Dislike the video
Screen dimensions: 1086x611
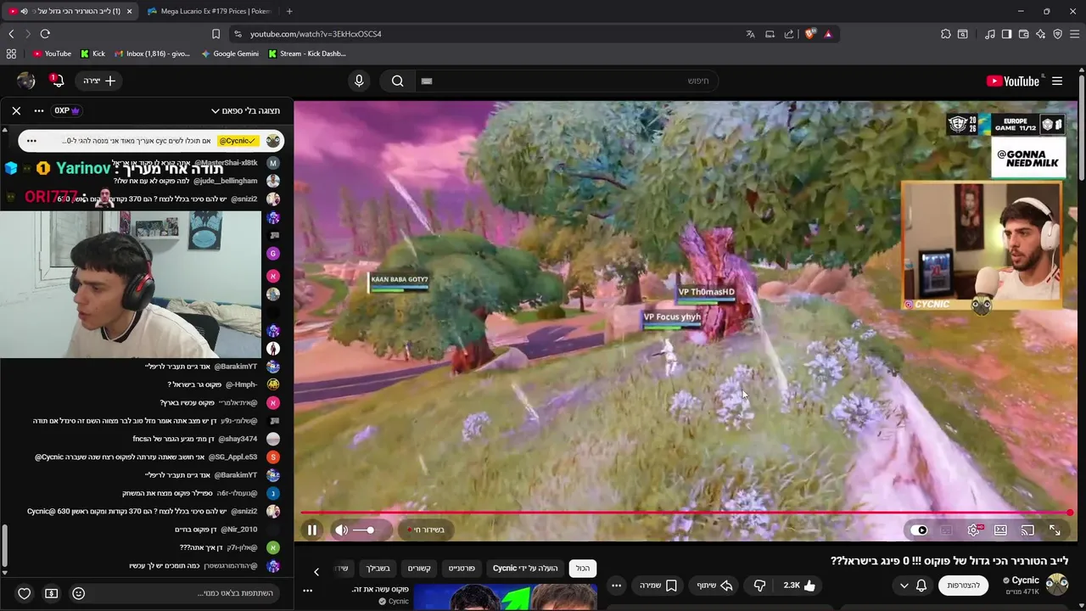[759, 586]
